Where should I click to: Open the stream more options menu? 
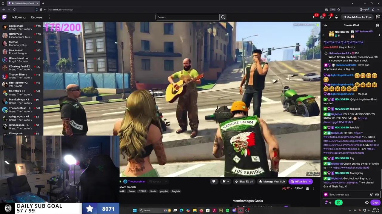point(313,188)
